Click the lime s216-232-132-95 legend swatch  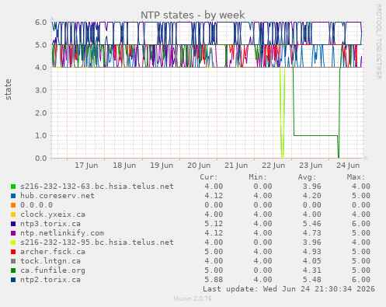(x=13, y=242)
